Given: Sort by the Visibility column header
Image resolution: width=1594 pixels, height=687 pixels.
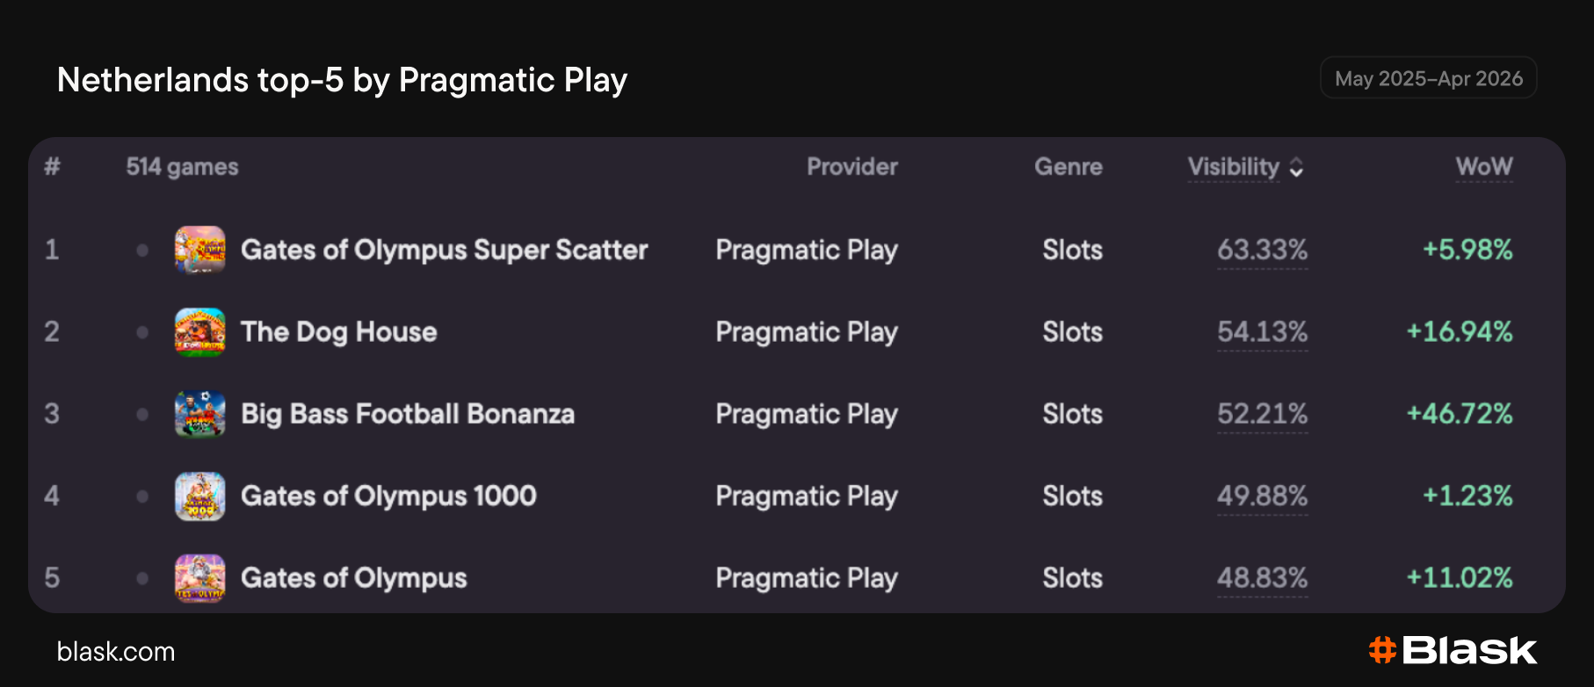Looking at the screenshot, I should tap(1234, 167).
